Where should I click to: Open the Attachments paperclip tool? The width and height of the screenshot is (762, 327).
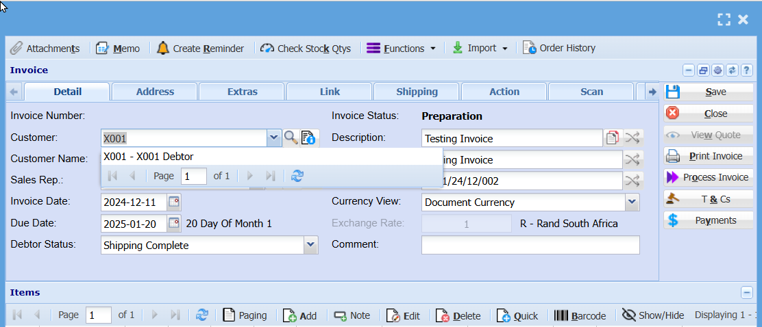(45, 49)
